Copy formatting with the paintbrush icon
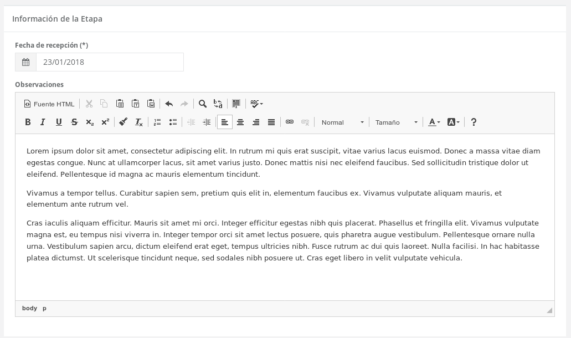571x338 pixels. click(124, 122)
